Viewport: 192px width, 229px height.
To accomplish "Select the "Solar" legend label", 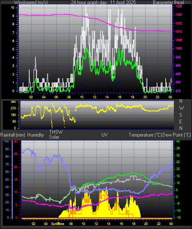I will click(54, 137).
